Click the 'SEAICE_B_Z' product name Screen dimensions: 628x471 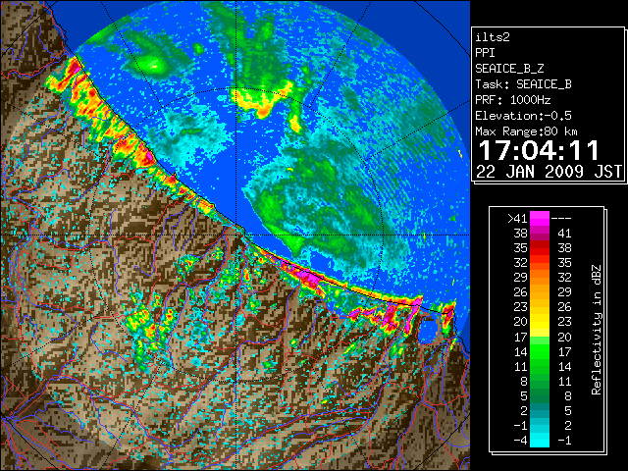(509, 69)
